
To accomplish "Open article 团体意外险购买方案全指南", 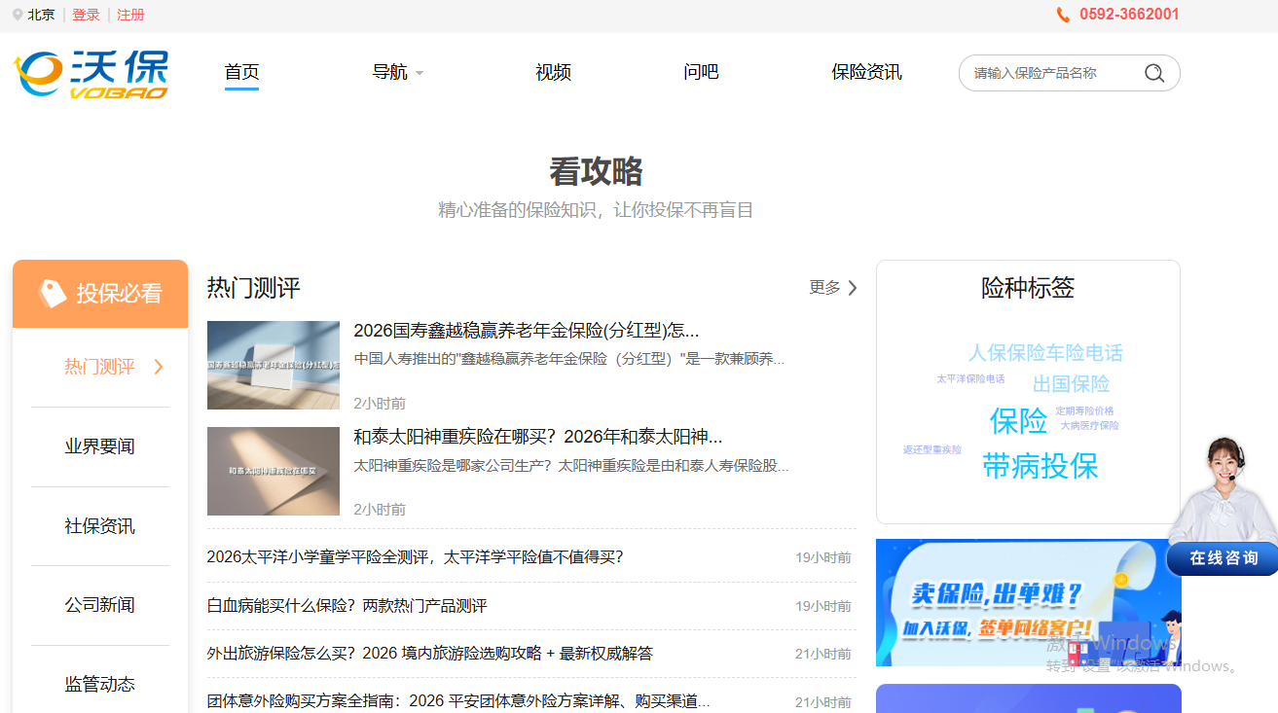I will 458,701.
